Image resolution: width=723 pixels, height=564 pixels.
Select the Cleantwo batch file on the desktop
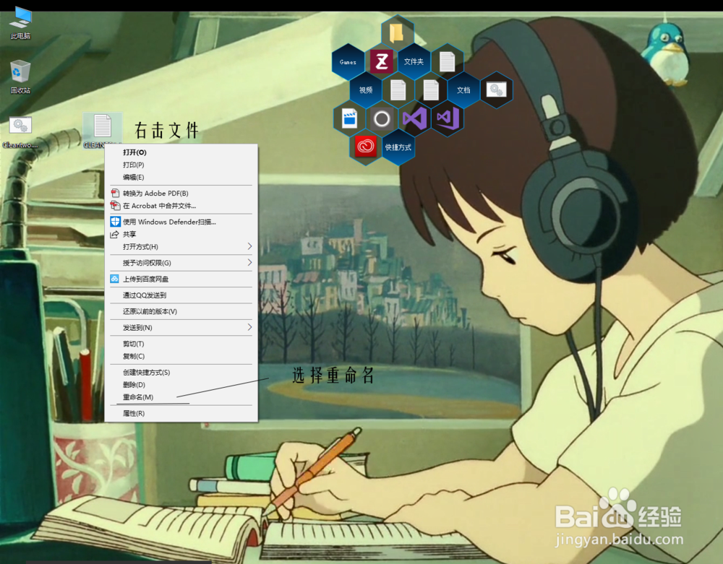pos(20,132)
